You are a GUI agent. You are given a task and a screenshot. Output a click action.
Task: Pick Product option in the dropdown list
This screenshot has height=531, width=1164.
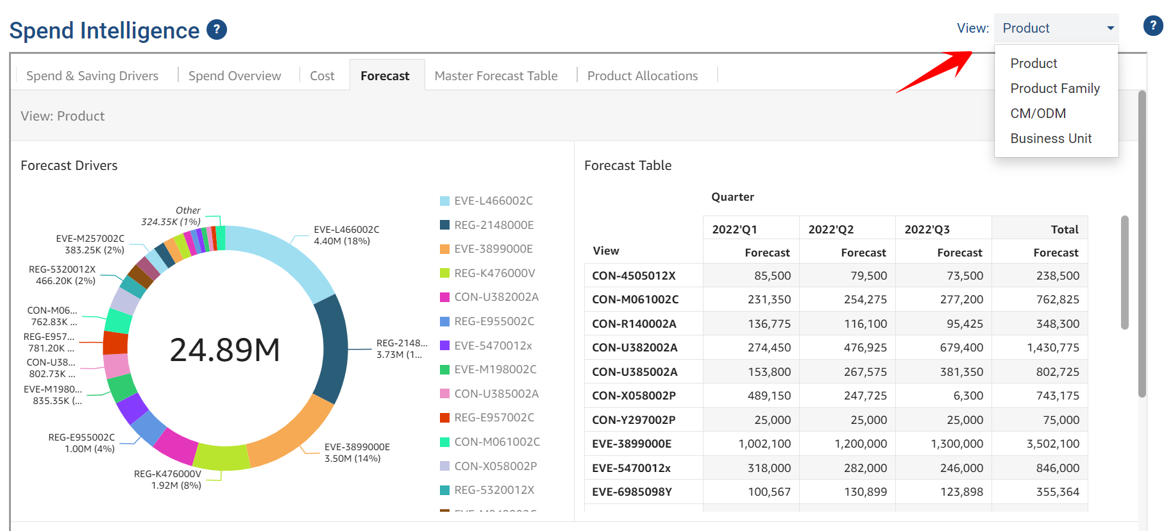pyautogui.click(x=1033, y=63)
